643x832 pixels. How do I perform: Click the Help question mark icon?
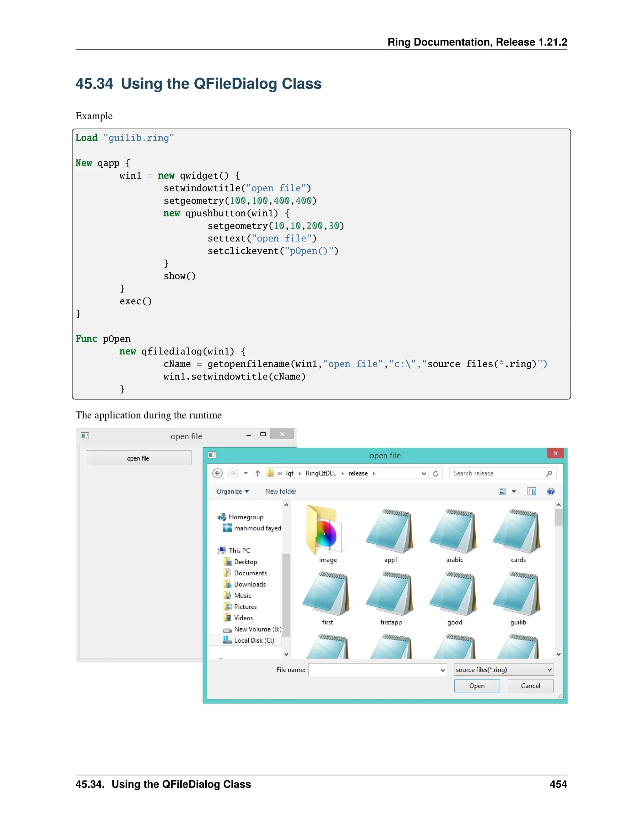[550, 491]
